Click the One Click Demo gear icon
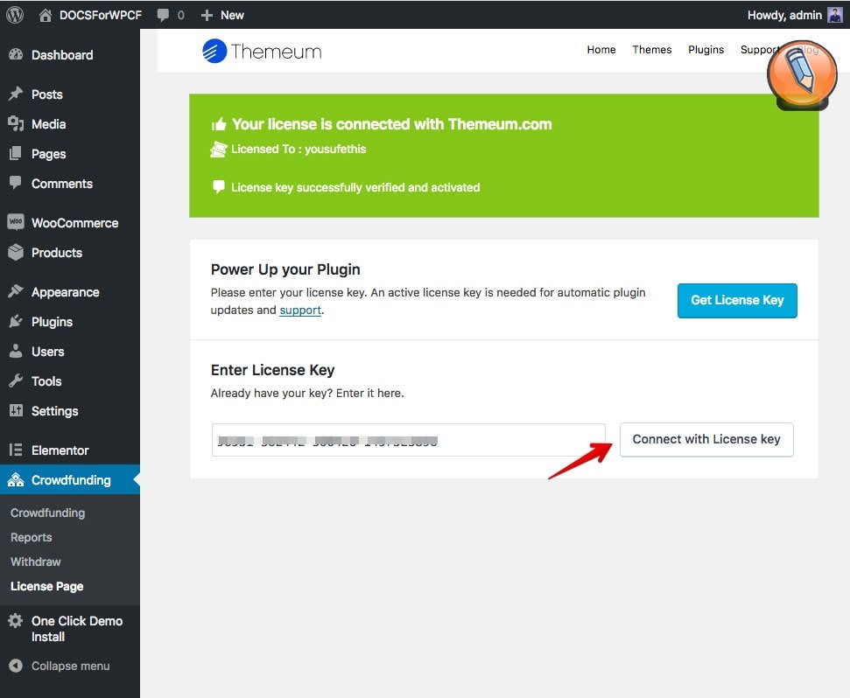 [x=16, y=620]
